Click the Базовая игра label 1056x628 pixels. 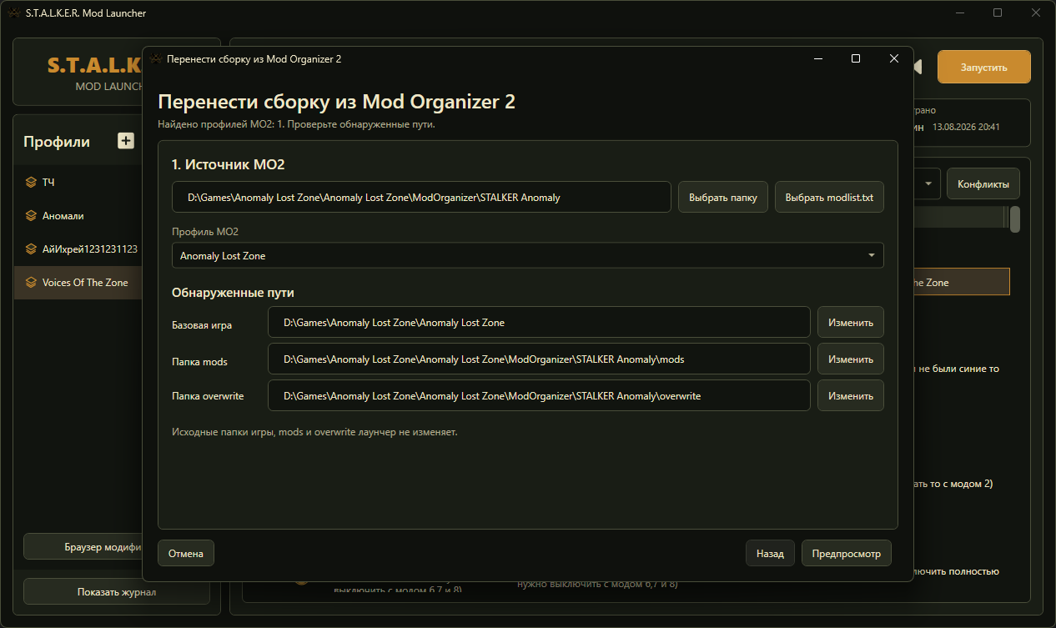[x=202, y=324]
